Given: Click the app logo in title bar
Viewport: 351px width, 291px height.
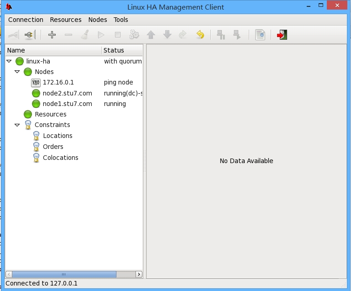Looking at the screenshot, I should click(9, 7).
